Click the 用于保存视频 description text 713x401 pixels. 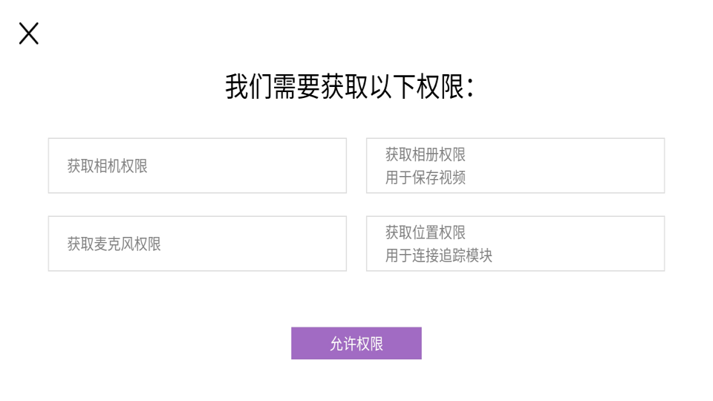tap(425, 177)
